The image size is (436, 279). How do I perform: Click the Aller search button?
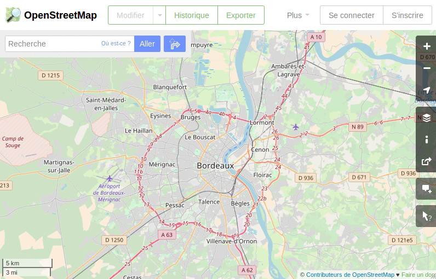coord(147,44)
